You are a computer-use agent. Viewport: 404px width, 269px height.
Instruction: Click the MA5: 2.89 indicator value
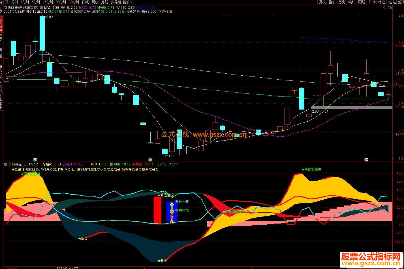pos(52,8)
